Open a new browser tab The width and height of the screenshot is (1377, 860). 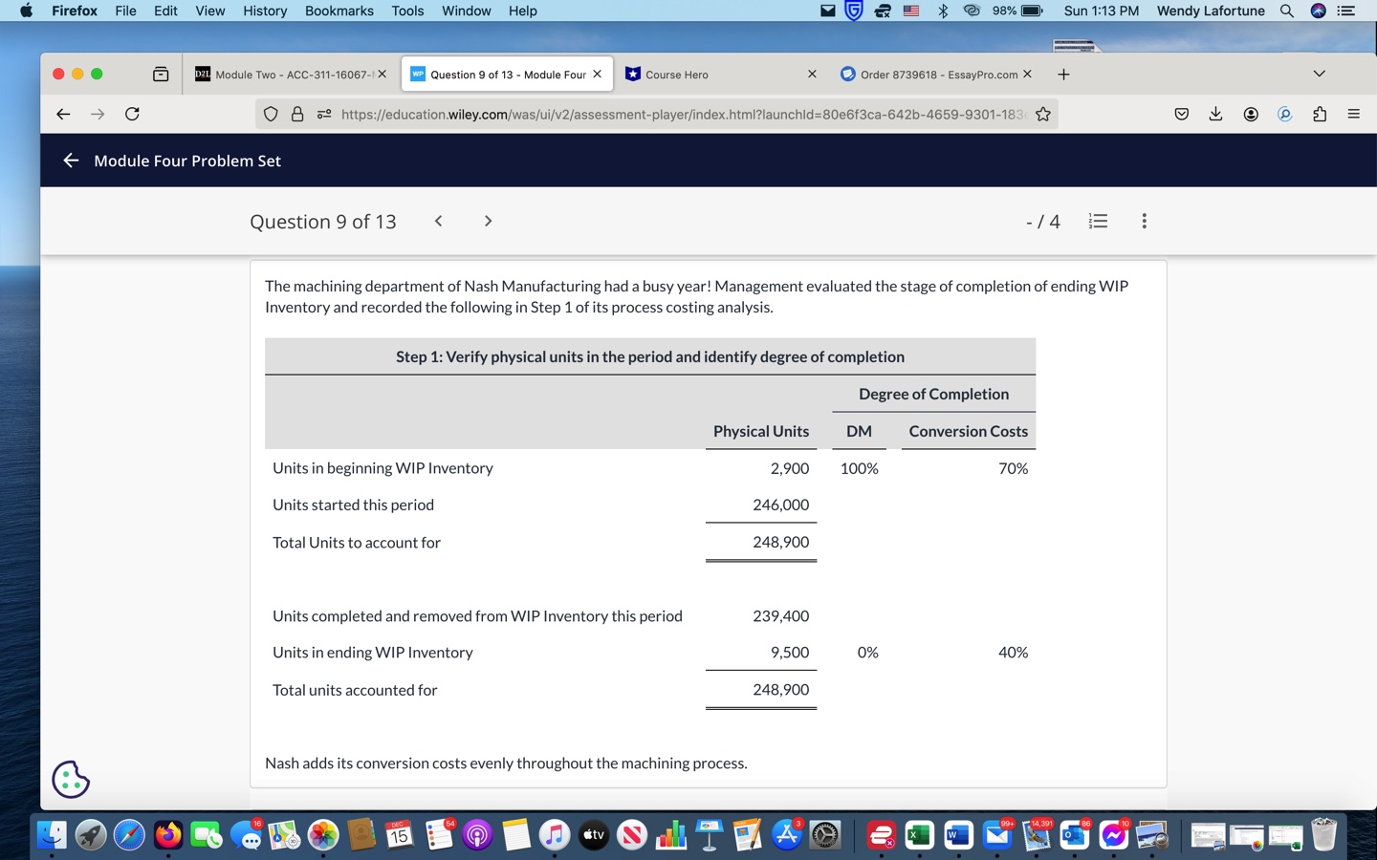point(1063,74)
